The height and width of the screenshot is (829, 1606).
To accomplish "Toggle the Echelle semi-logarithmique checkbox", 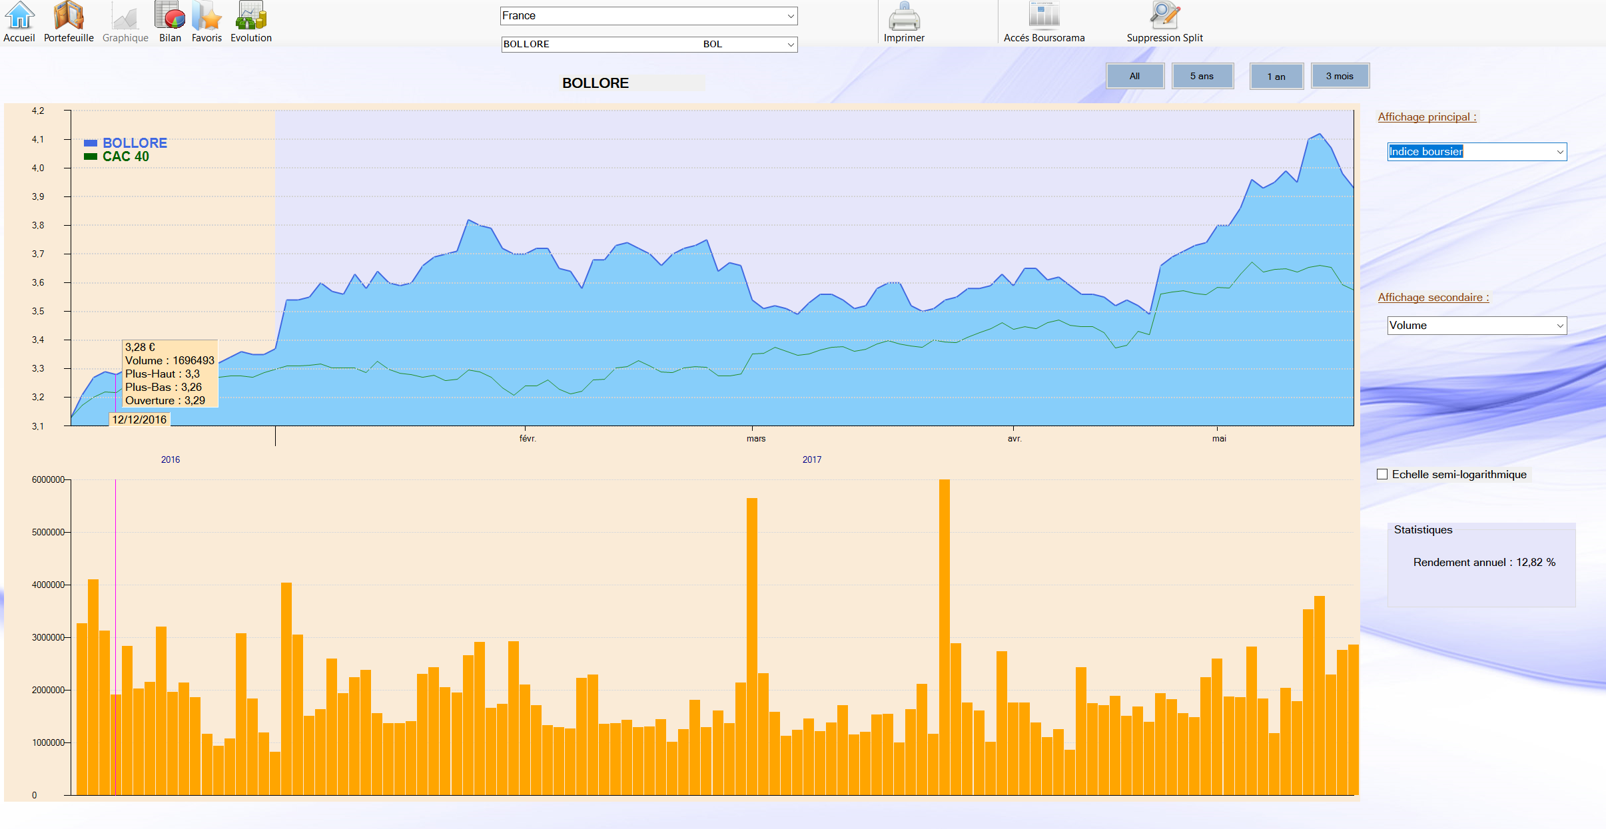I will [1382, 474].
